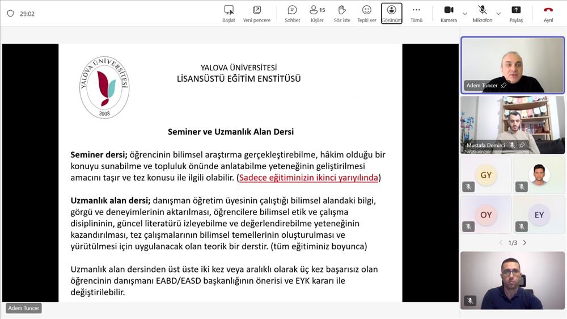Click the Başlat button in toolbar
The height and width of the screenshot is (319, 567).
tap(229, 13)
